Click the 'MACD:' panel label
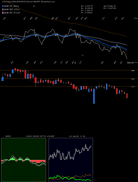The height and width of the screenshot is (182, 138). pyautogui.click(x=8, y=136)
